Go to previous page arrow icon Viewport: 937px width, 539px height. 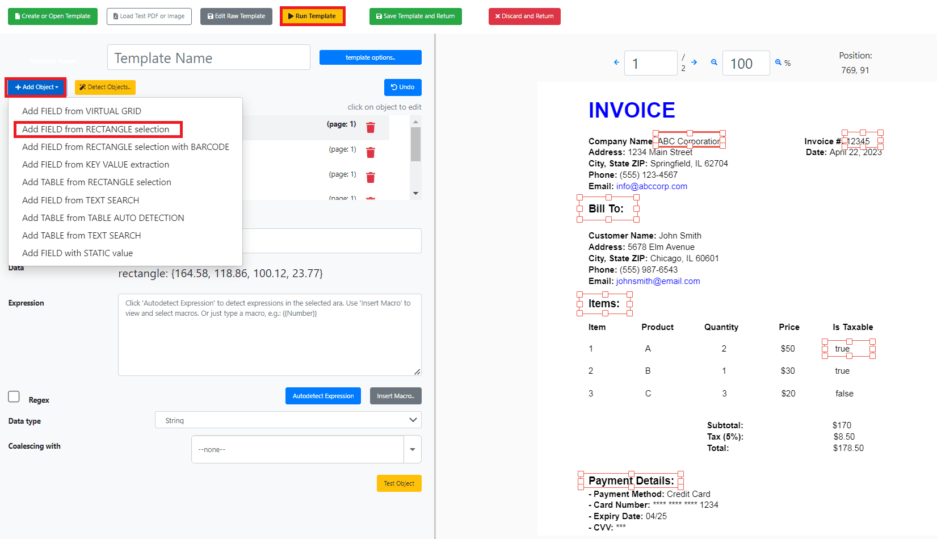point(616,62)
